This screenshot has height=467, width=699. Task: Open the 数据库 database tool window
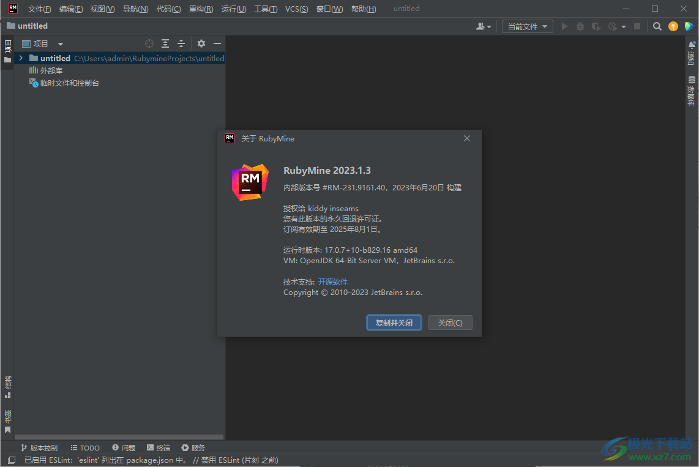692,92
